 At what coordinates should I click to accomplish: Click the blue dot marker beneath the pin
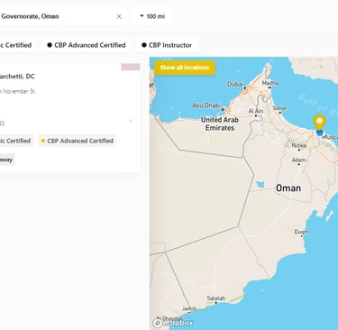320,133
